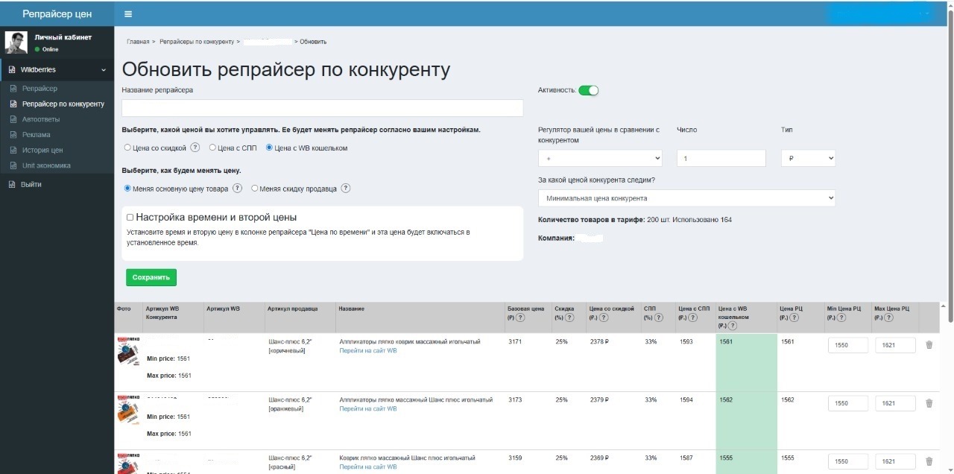Open Unit экономика in the sidebar

46,165
